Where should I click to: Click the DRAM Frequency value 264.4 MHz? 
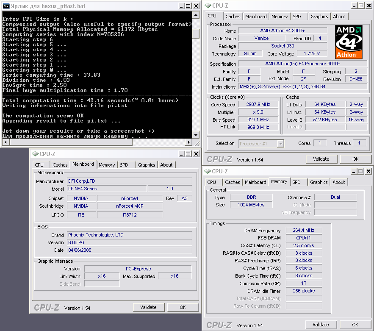[x=304, y=230]
